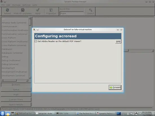
Task: Select Debug (universe) section
Action: pos(10,64)
